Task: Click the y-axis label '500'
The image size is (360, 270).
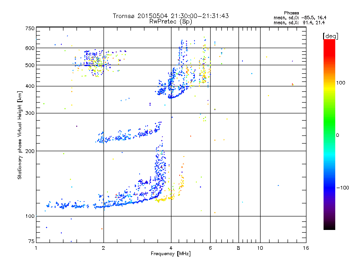Action: pos(30,65)
